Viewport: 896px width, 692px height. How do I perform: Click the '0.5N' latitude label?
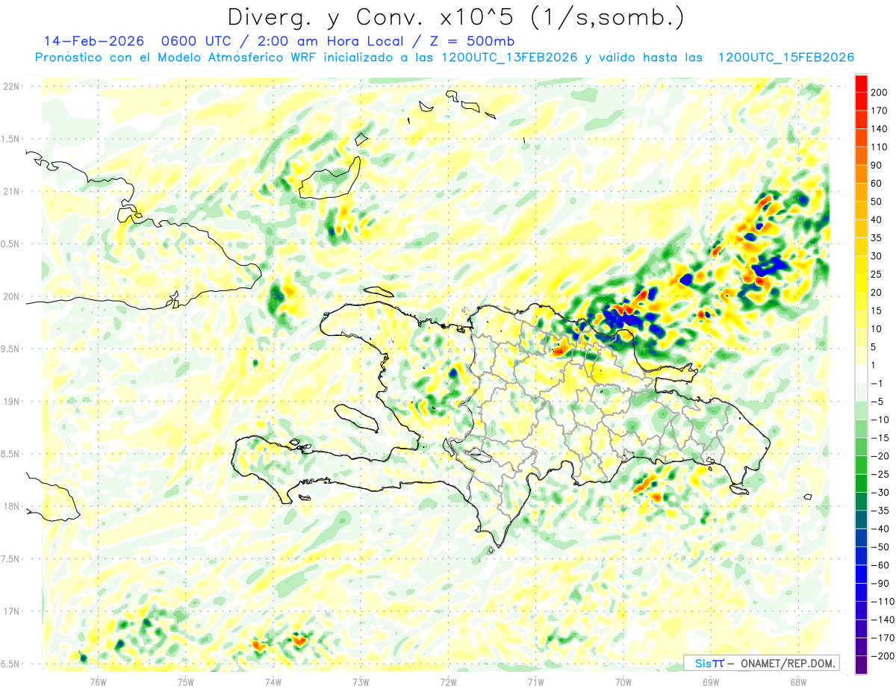11,244
